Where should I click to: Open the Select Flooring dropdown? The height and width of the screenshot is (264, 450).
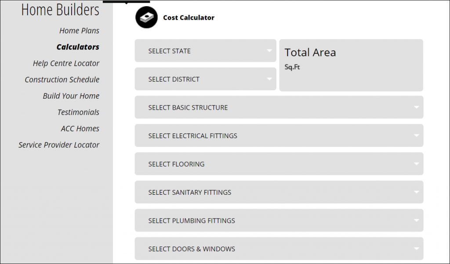(279, 164)
